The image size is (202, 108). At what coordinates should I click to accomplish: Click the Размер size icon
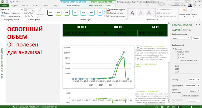(193, 10)
